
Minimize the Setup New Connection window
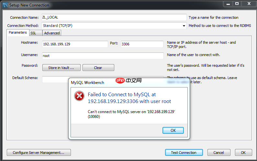pyautogui.click(x=228, y=4)
